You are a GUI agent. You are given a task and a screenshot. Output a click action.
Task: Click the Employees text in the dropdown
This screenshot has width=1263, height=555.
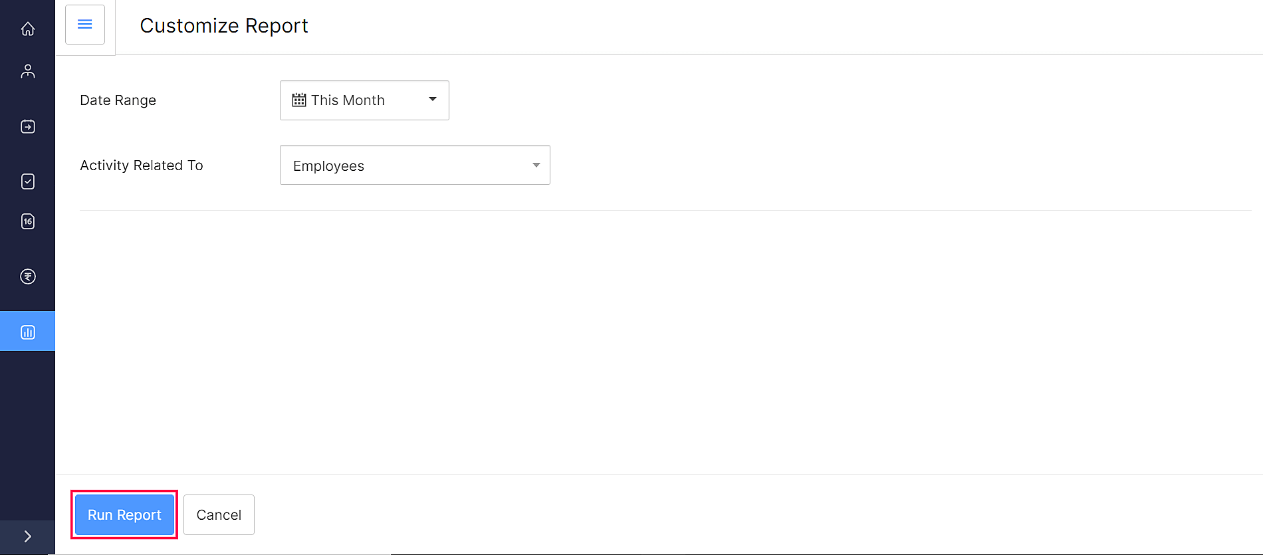coord(328,166)
